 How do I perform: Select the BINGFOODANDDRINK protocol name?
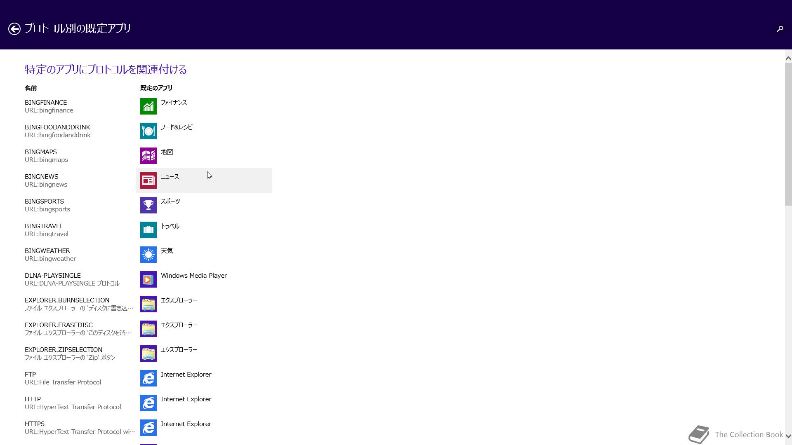tap(57, 127)
